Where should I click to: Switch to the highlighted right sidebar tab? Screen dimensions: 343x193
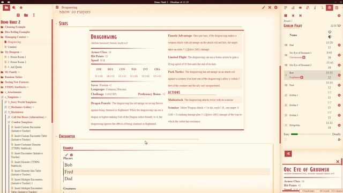(x=330, y=8)
